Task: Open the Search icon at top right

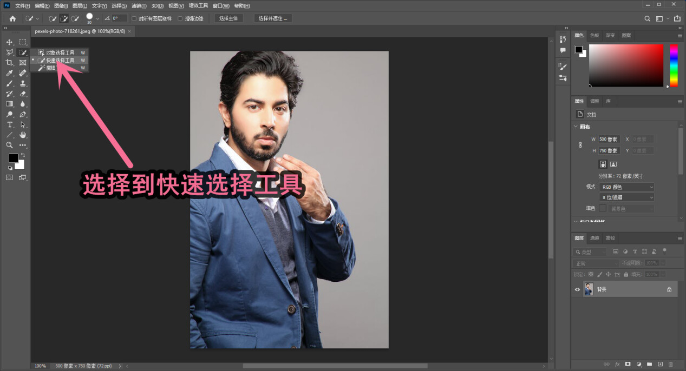Action: pyautogui.click(x=647, y=18)
